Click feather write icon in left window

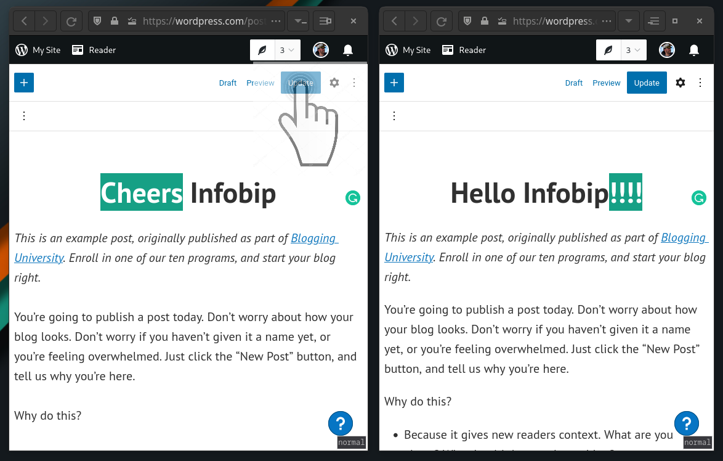[262, 50]
